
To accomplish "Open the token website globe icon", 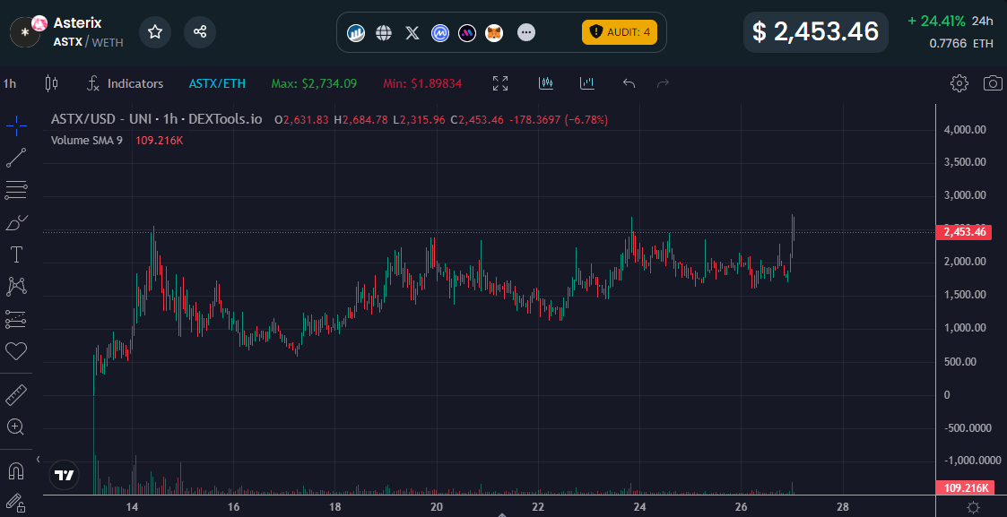I will coord(384,33).
